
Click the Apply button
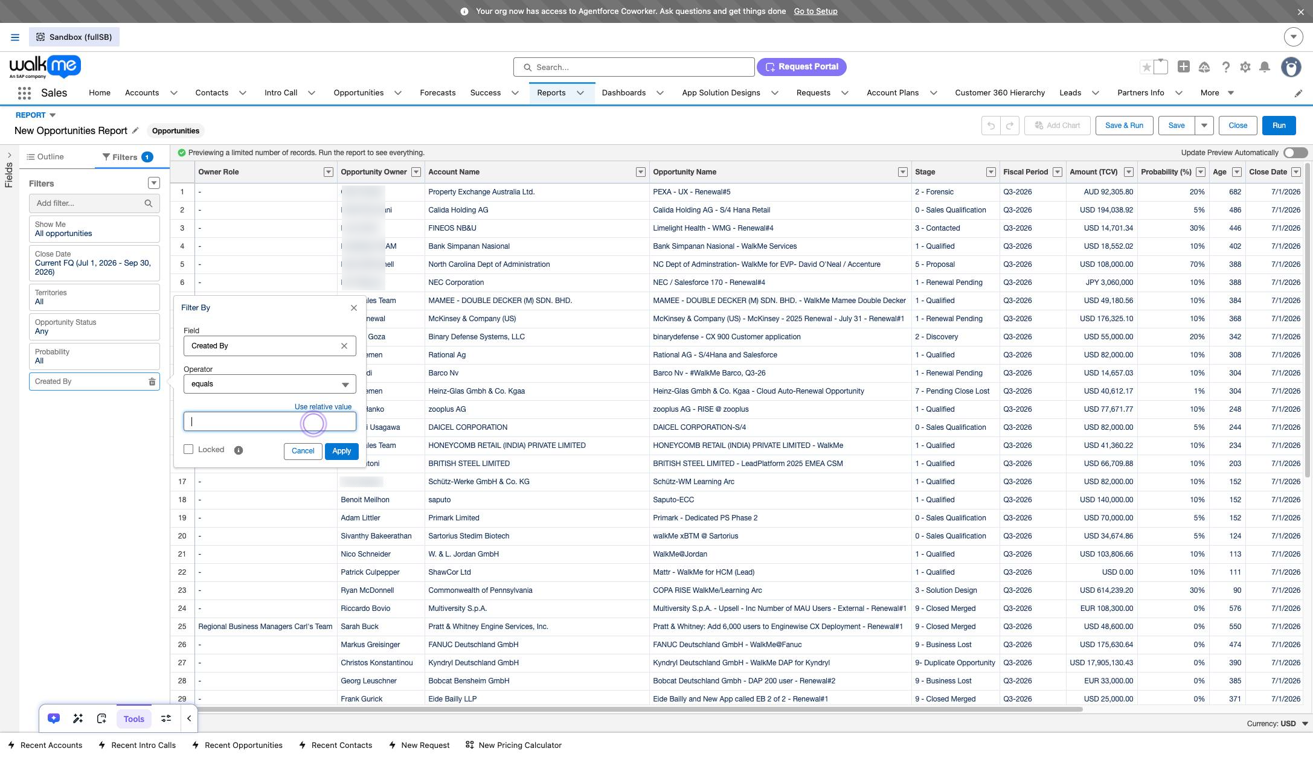coord(342,452)
